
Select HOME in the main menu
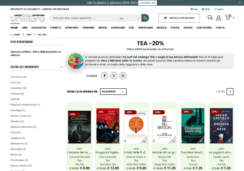coord(14,28)
